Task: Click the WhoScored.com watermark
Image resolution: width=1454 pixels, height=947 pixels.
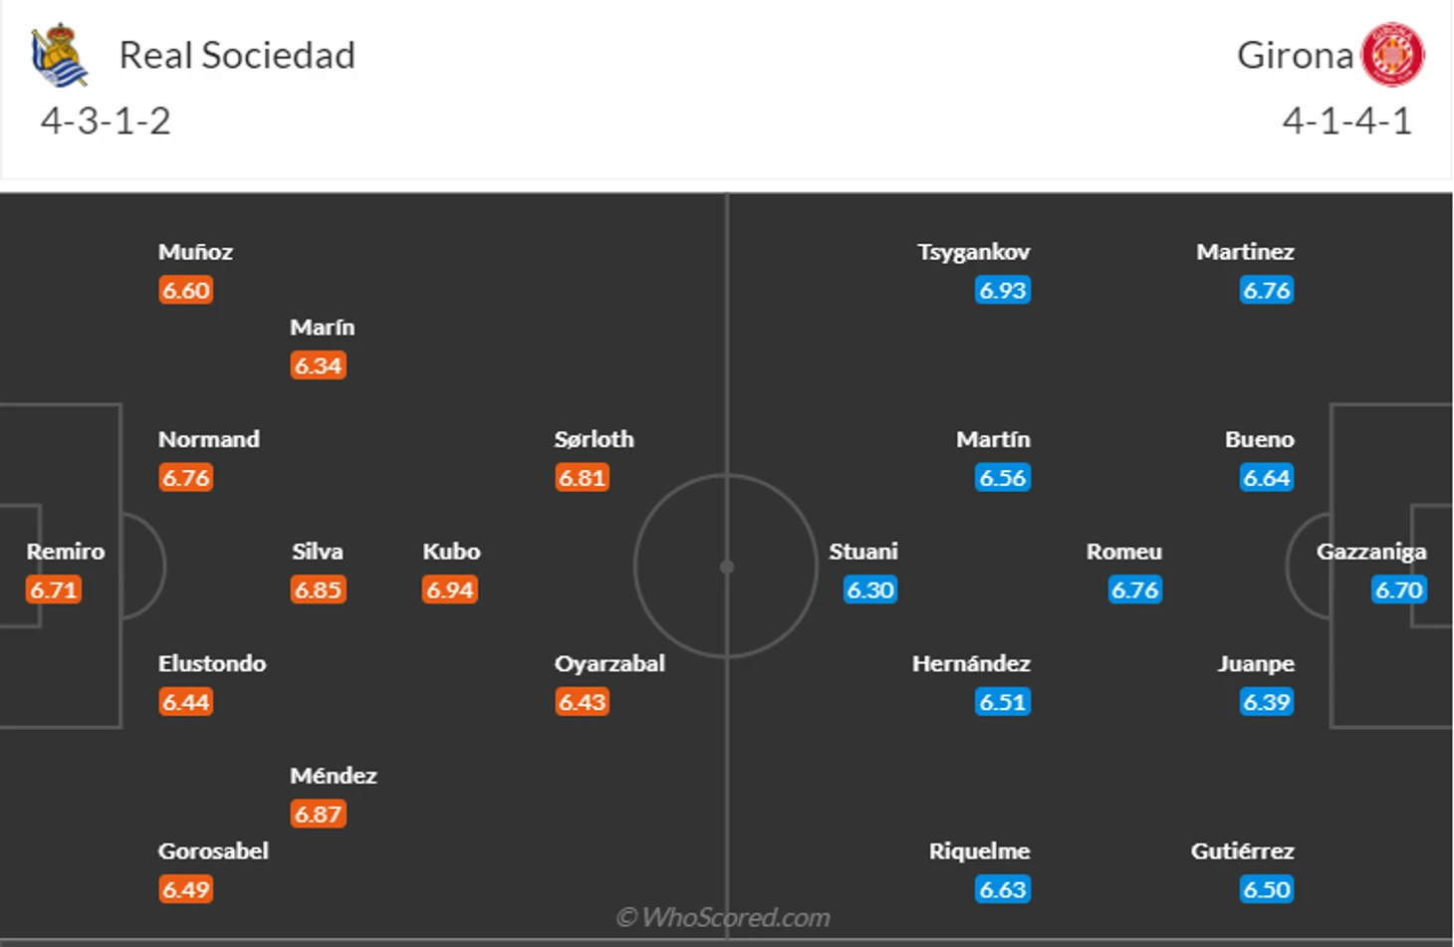Action: 724,917
